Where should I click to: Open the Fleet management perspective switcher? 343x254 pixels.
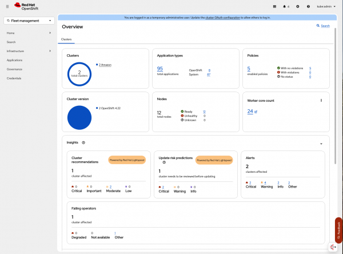pyautogui.click(x=29, y=21)
